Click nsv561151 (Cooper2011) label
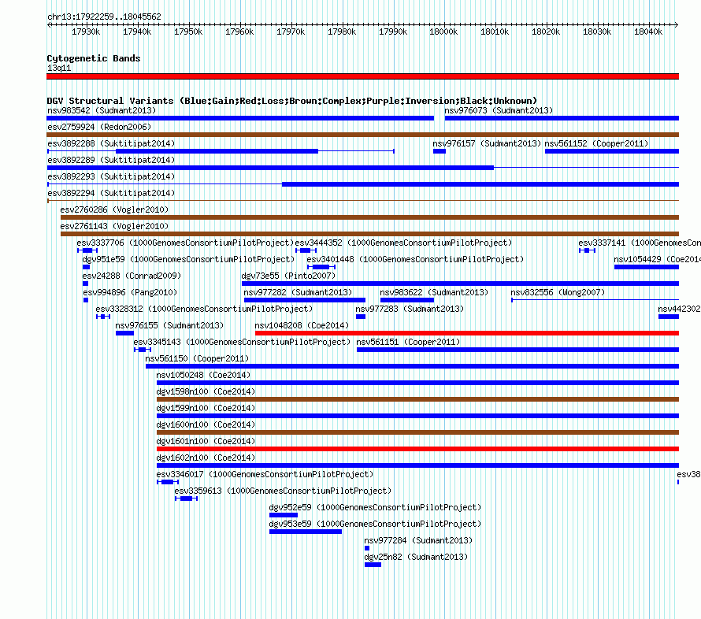This screenshot has height=619, width=701. click(408, 342)
